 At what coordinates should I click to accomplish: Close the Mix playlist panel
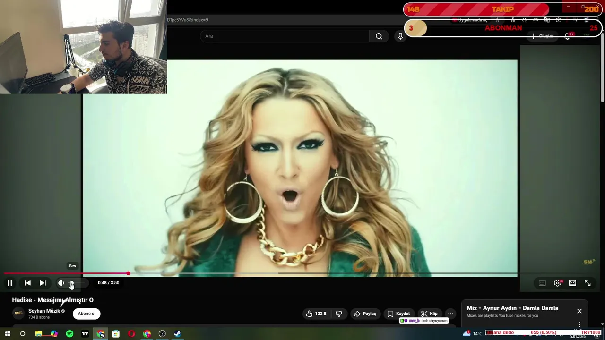[579, 311]
